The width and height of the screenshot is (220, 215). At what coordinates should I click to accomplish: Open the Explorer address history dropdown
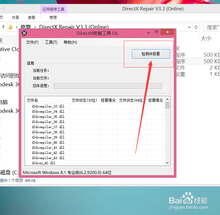pyautogui.click(x=189, y=27)
